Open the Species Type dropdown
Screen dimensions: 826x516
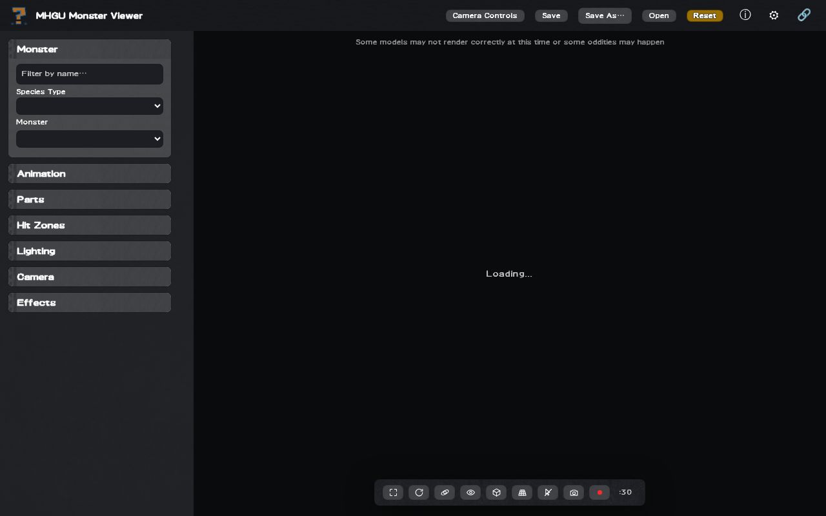point(90,106)
